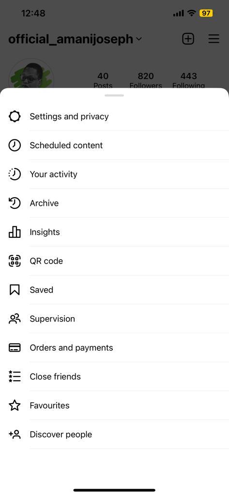Tap the Discover people add-person icon
The width and height of the screenshot is (229, 496).
tap(15, 434)
